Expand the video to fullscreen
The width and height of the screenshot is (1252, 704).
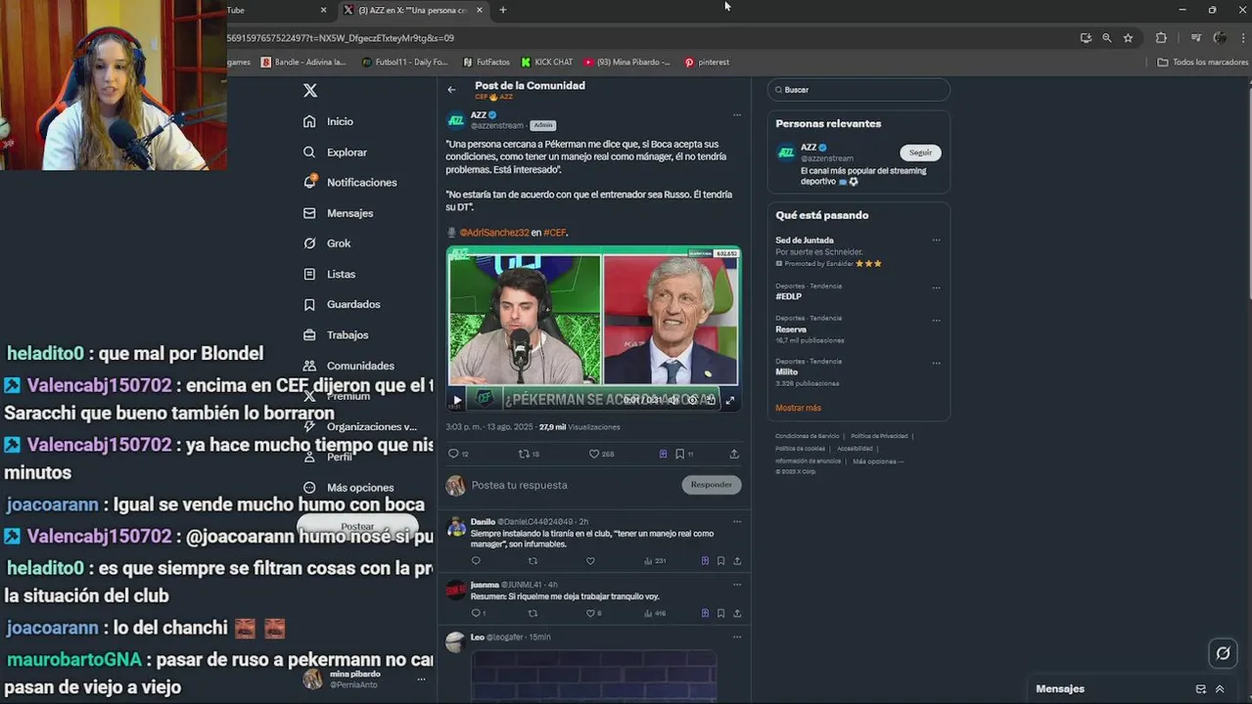point(729,399)
